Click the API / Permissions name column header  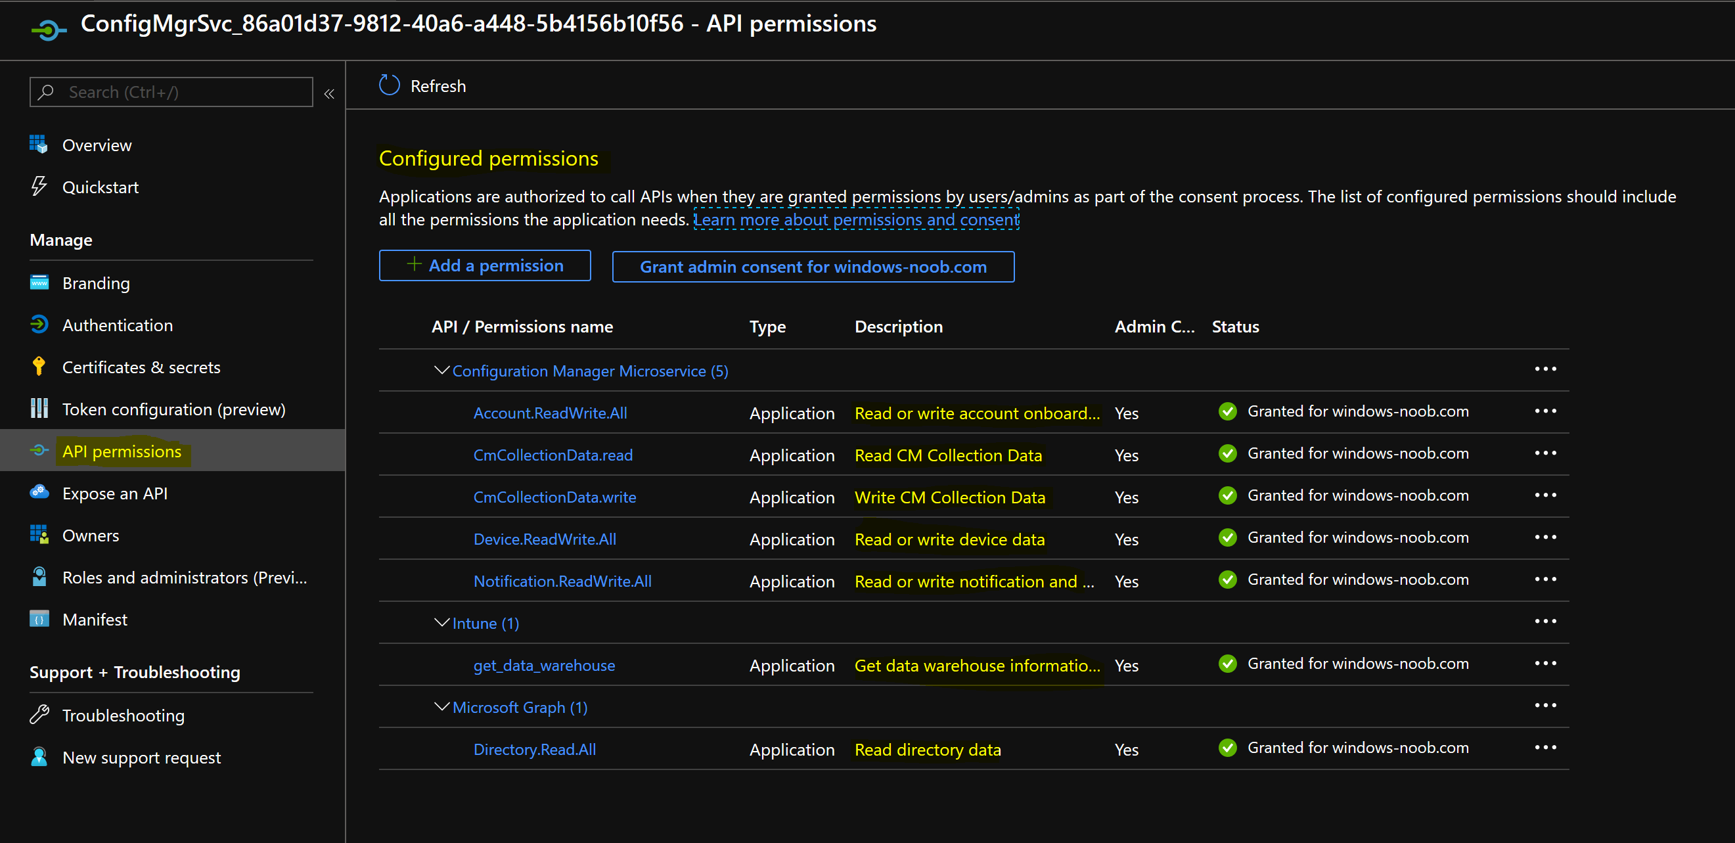(522, 326)
